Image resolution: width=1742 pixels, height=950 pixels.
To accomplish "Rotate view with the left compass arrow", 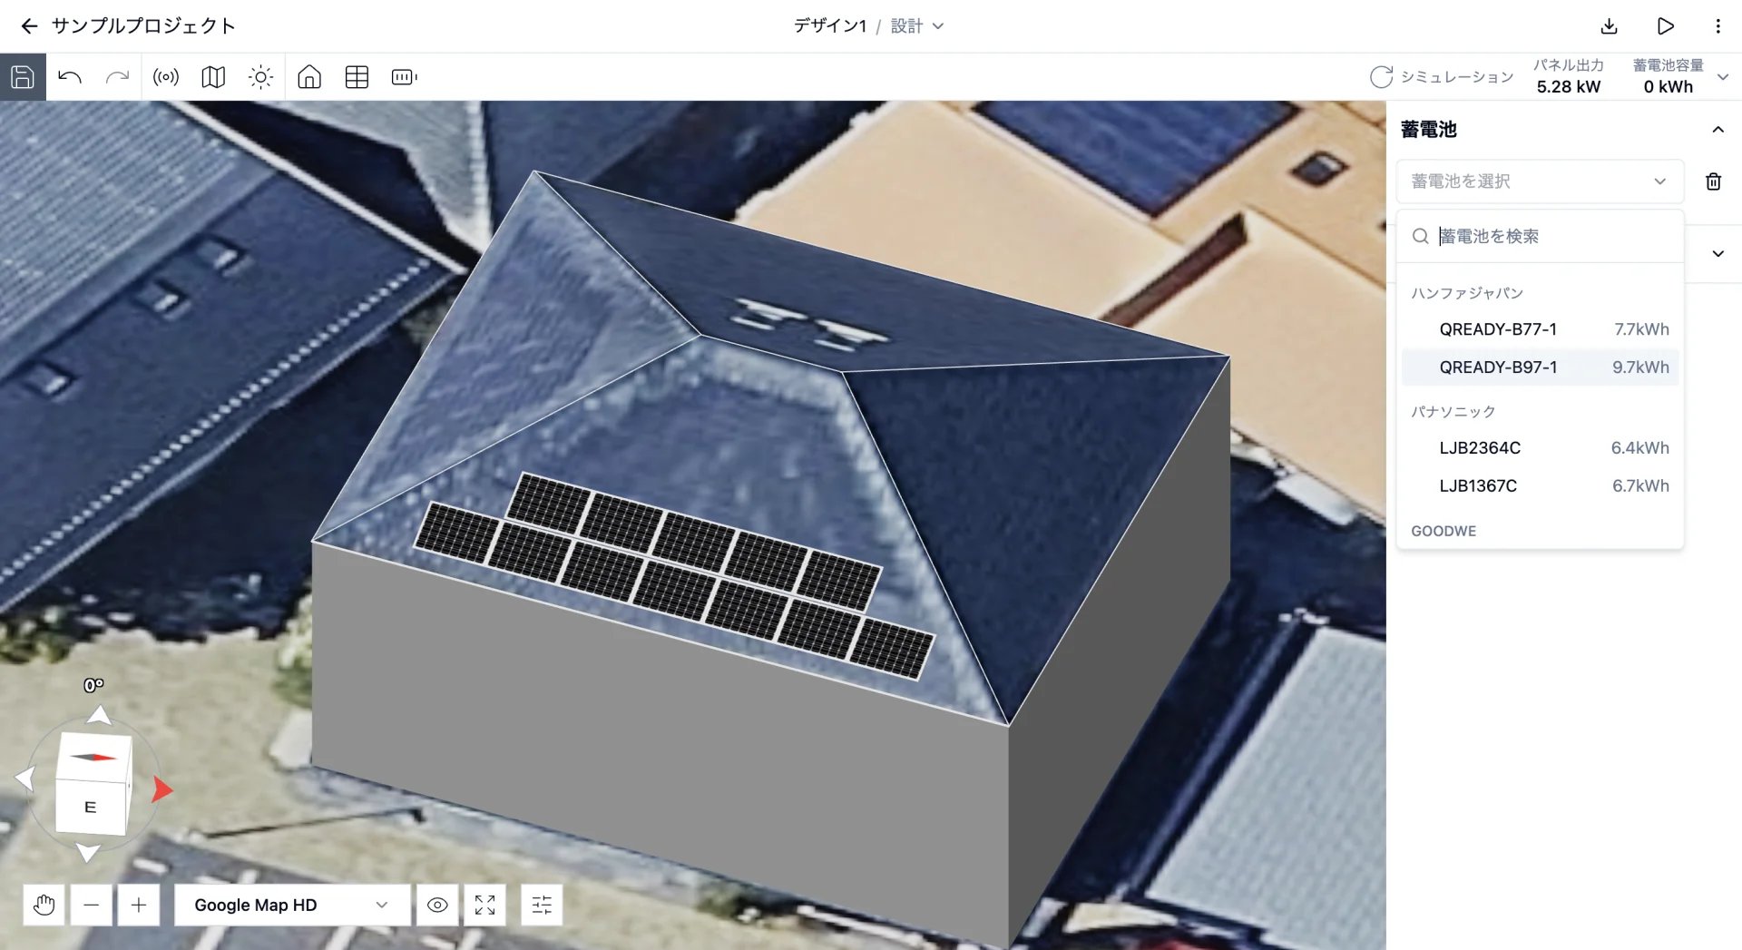I will [24, 778].
